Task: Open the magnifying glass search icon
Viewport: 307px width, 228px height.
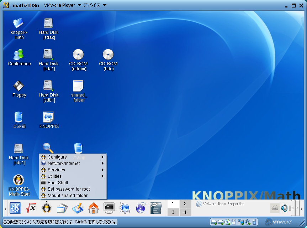Action: click(48, 148)
